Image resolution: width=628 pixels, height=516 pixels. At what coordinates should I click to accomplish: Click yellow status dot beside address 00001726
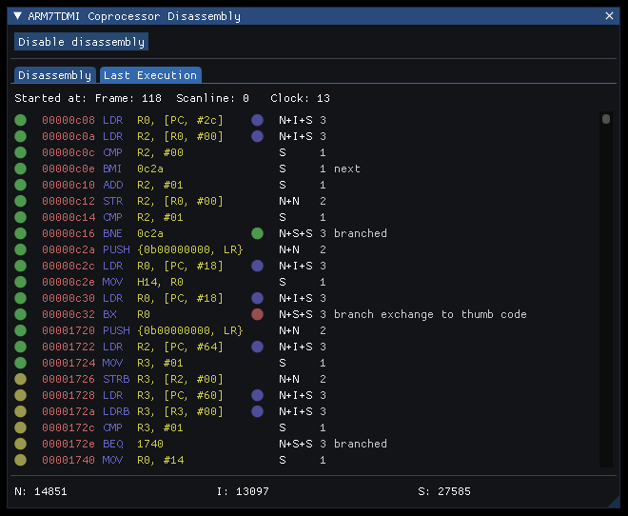coord(20,379)
